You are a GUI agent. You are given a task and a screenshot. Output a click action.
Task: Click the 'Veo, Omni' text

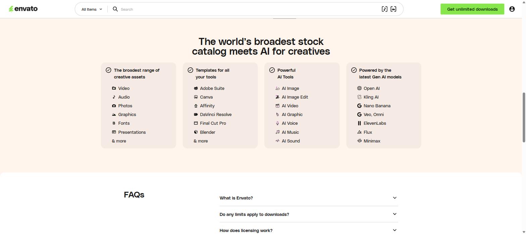374,114
